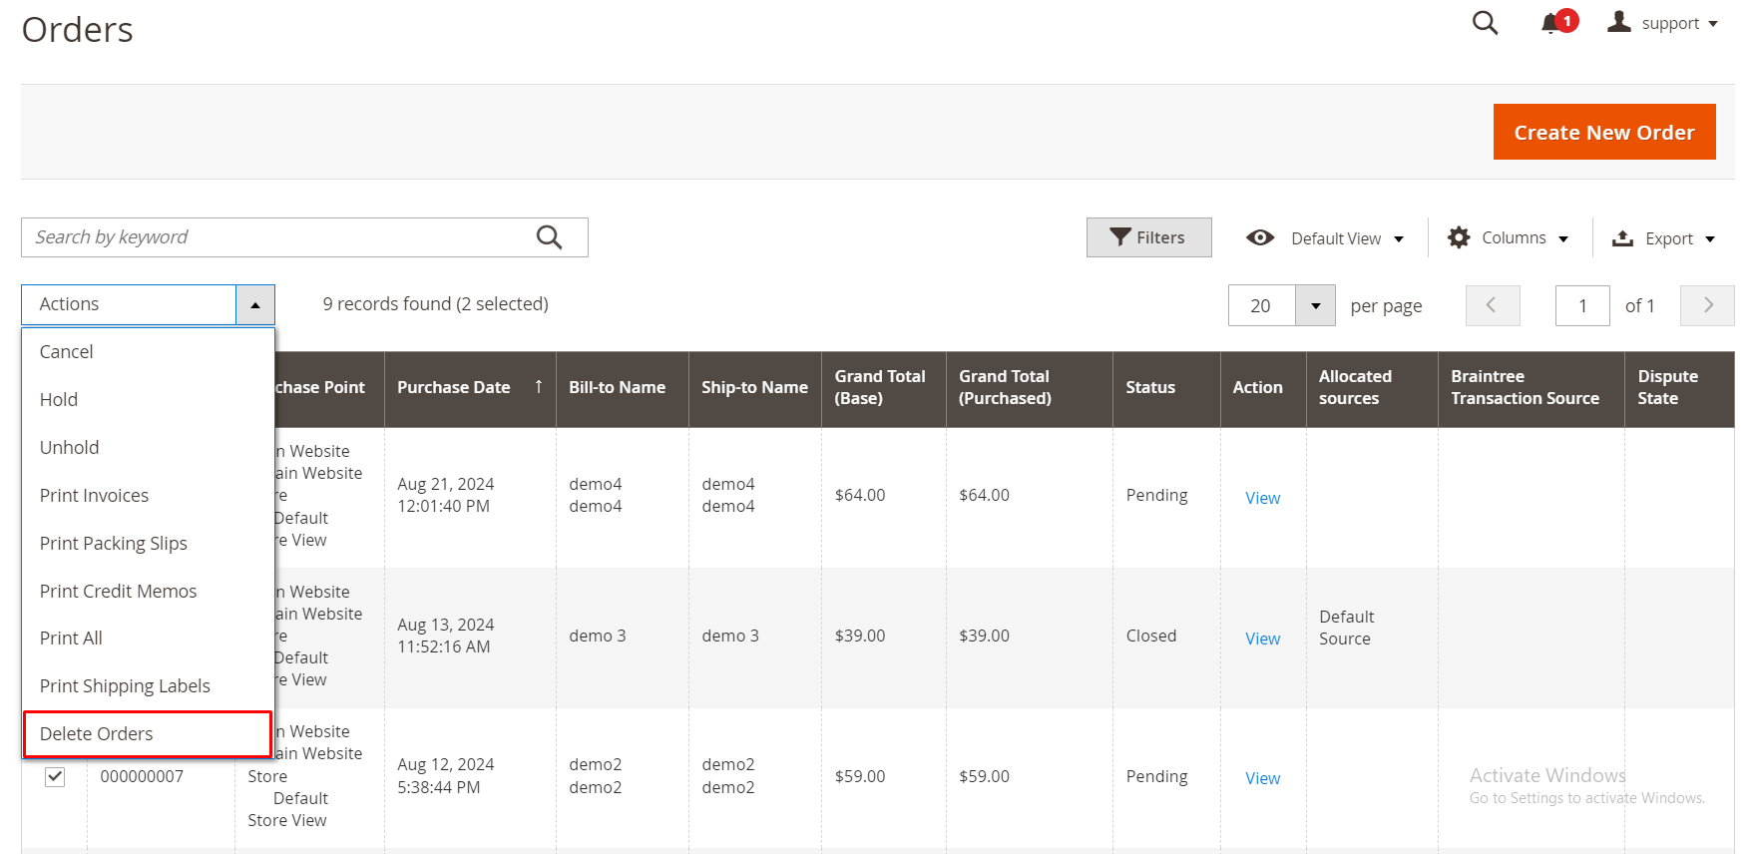The height and width of the screenshot is (854, 1757).
Task: Open the Columns gear settings
Action: 1459,237
